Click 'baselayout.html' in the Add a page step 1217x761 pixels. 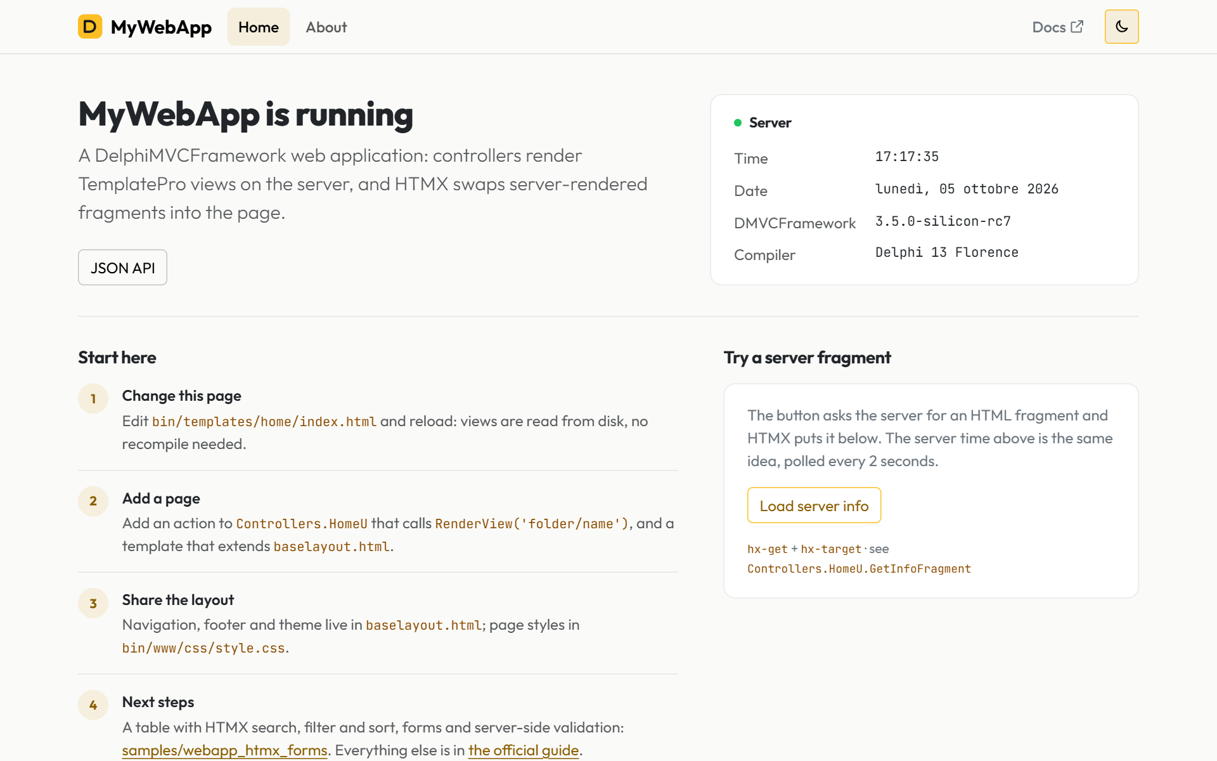[x=332, y=547]
